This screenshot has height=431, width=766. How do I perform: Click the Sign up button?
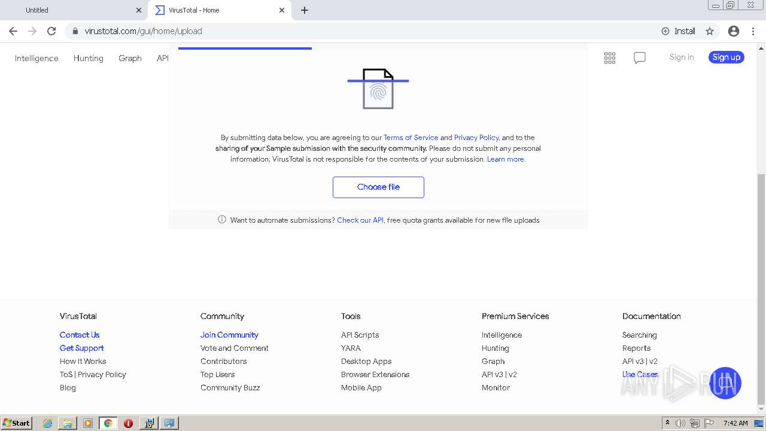[x=727, y=57]
